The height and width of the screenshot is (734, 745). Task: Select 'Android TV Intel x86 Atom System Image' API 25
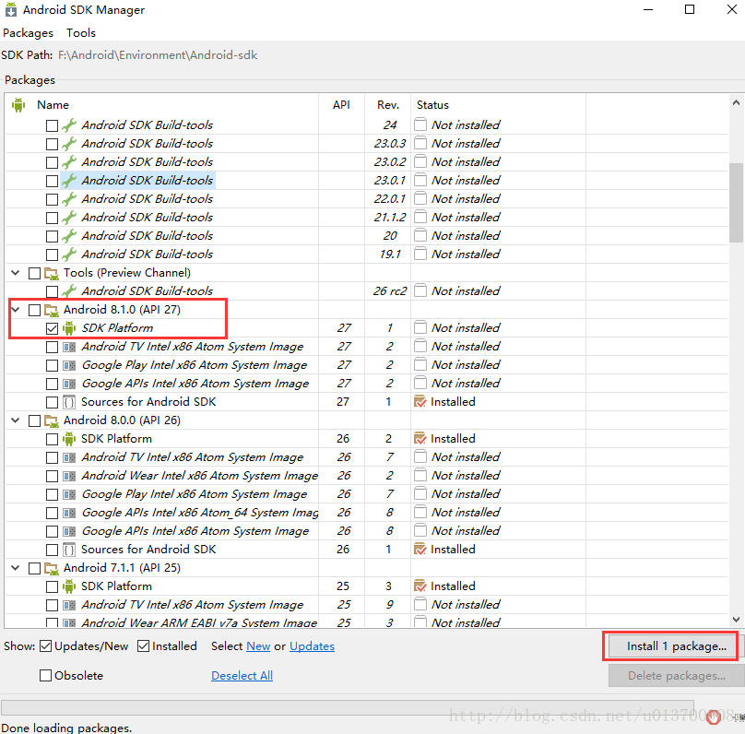(193, 605)
